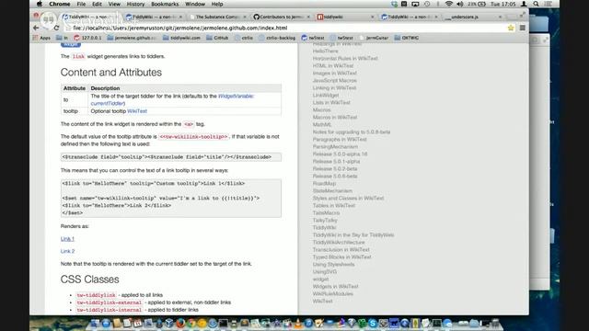Image resolution: width=589 pixels, height=331 pixels.
Task: Open the Chrome hamburger menu
Action: click(522, 28)
